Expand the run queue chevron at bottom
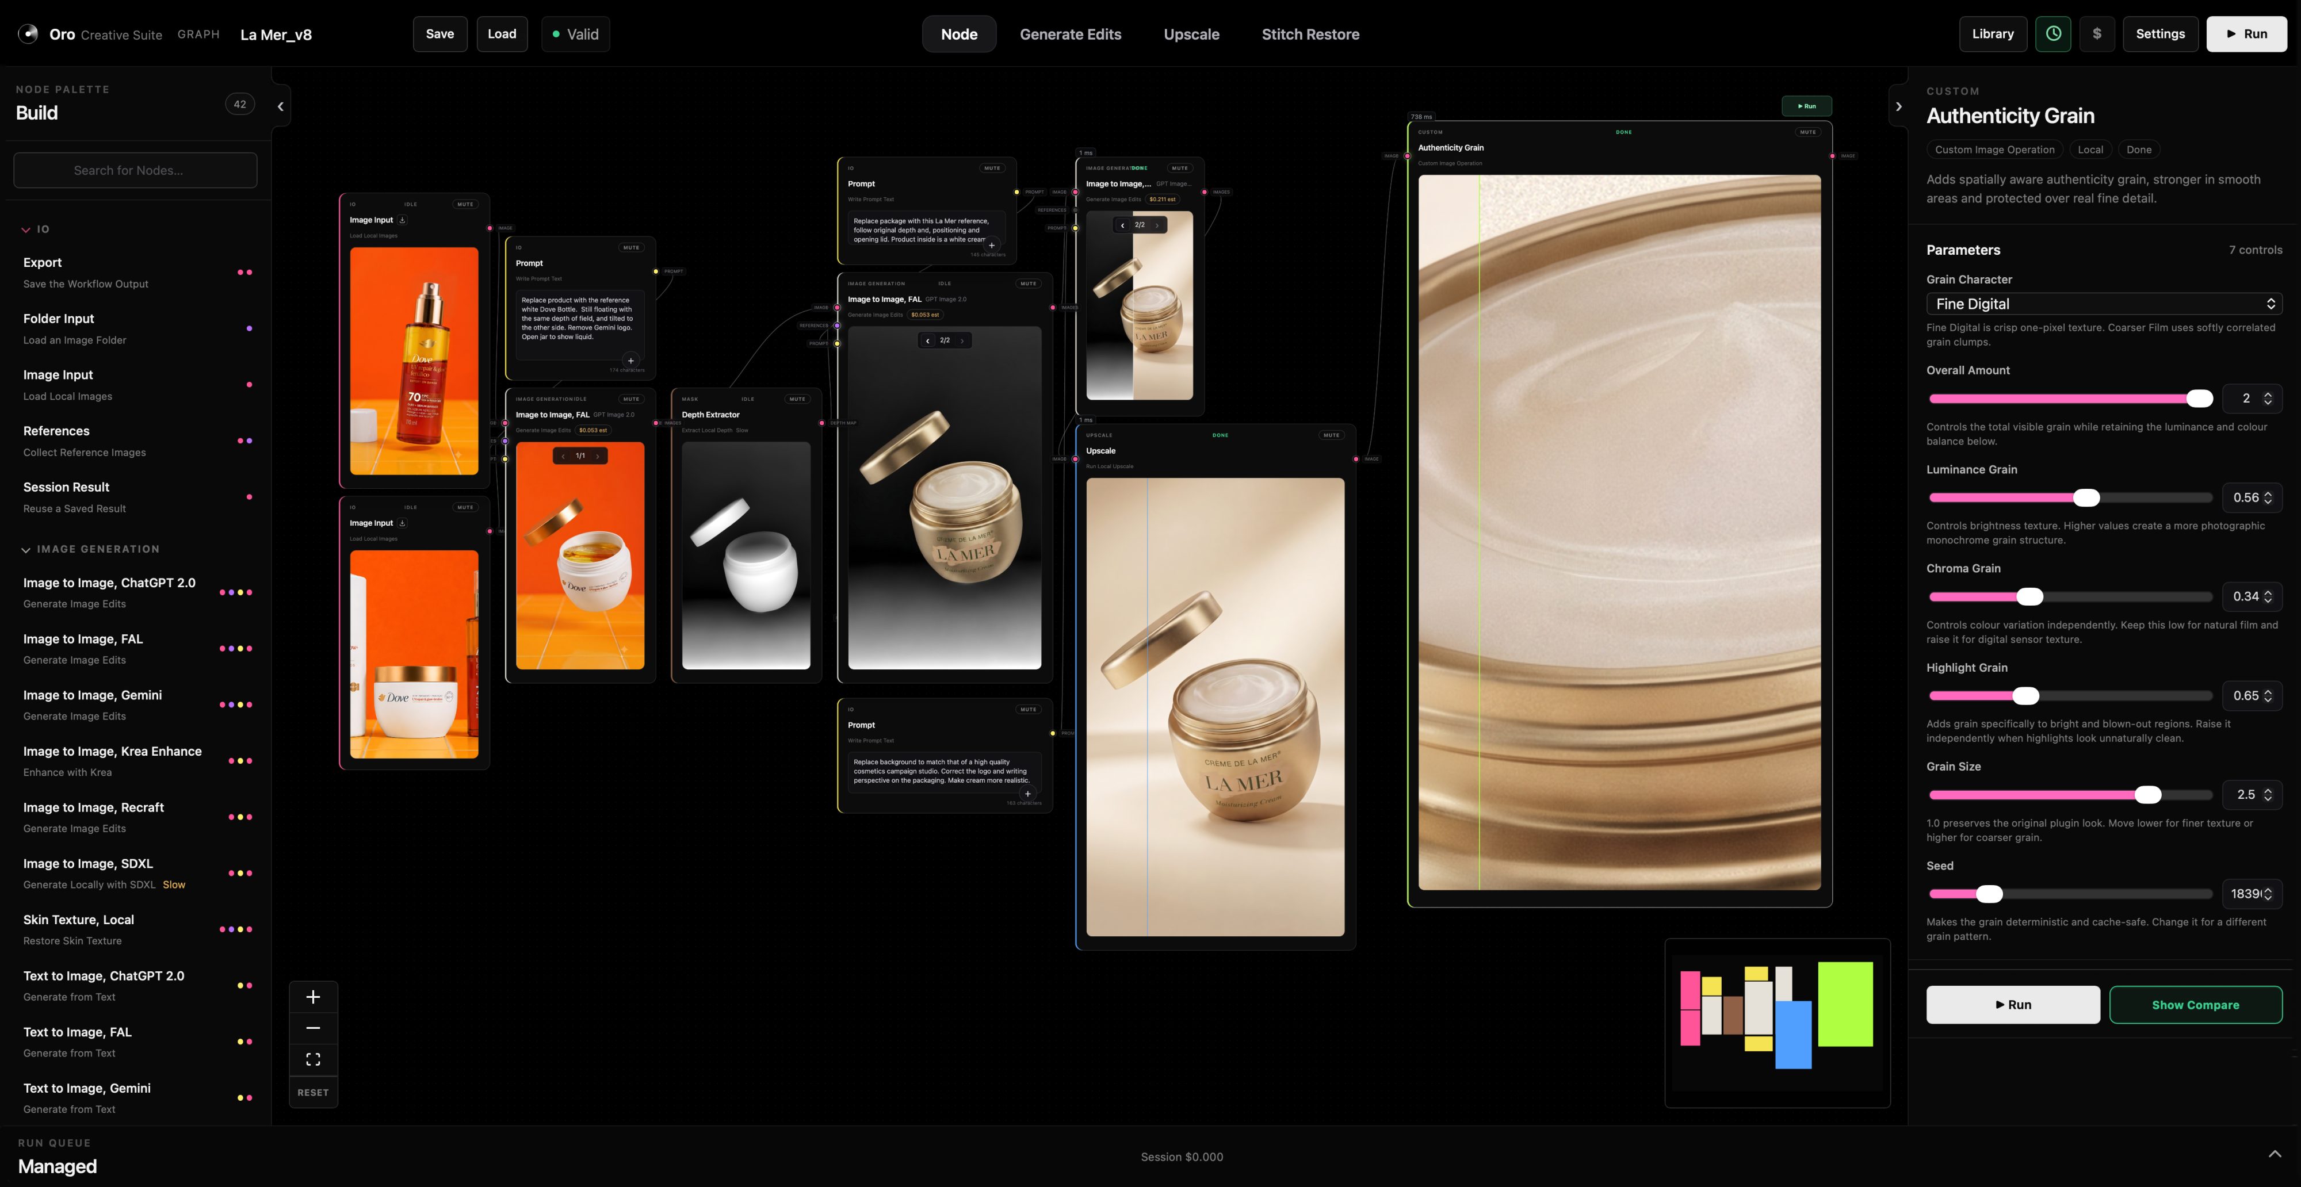The width and height of the screenshot is (2301, 1187). 2274,1154
